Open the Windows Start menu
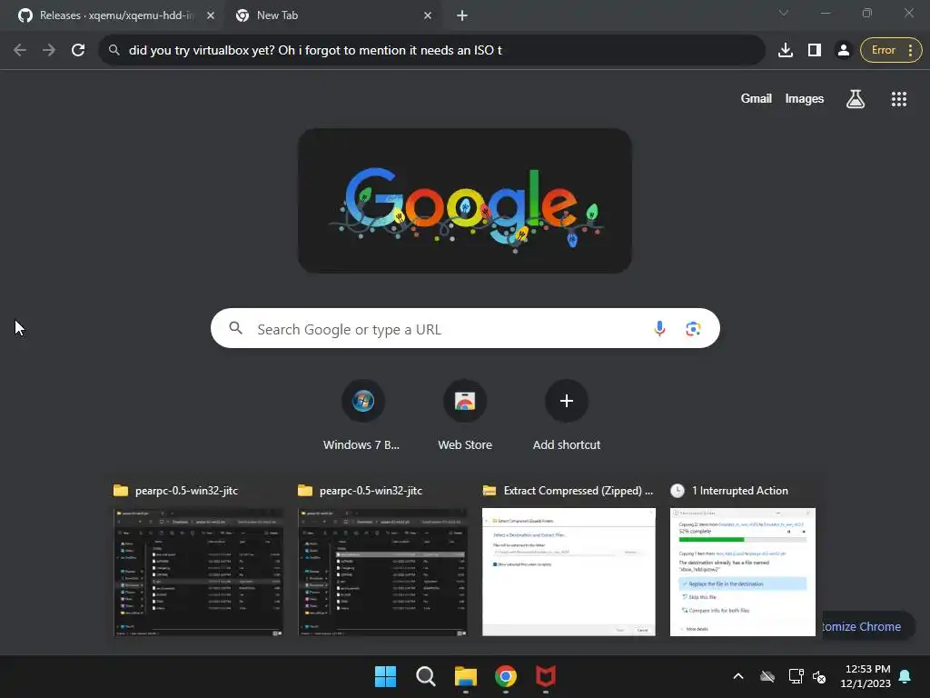The width and height of the screenshot is (930, 698). coord(385,676)
